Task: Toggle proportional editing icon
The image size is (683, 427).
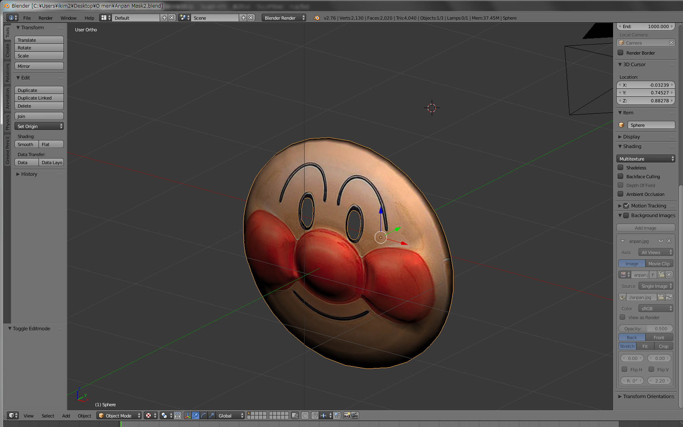Action: pyautogui.click(x=305, y=415)
